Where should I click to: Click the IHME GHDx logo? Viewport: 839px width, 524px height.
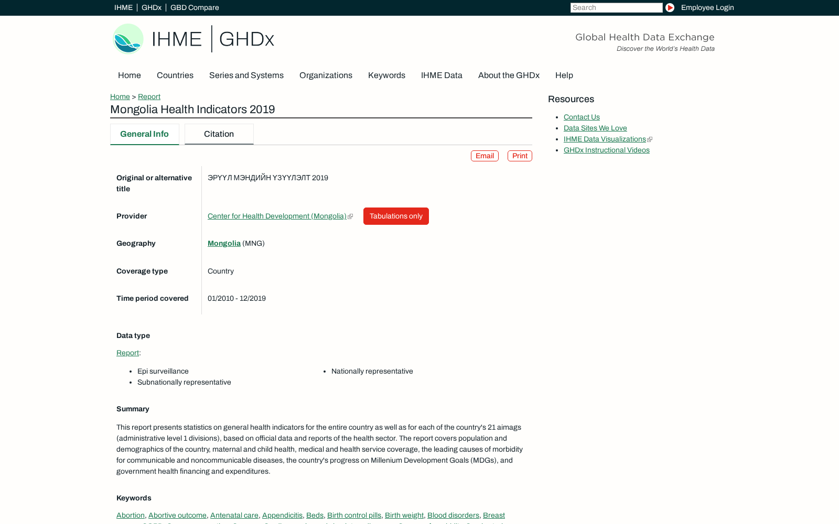(x=193, y=39)
